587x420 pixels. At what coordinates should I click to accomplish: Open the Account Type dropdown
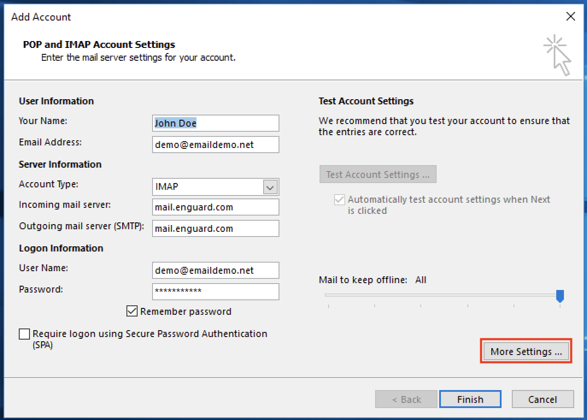pos(270,187)
